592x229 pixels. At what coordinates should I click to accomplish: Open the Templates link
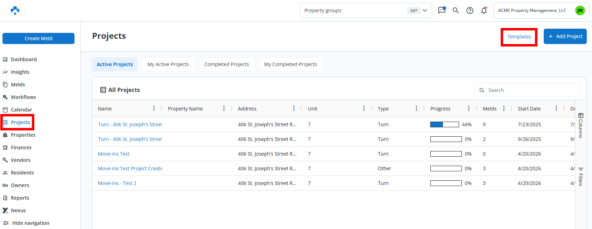[x=519, y=37]
